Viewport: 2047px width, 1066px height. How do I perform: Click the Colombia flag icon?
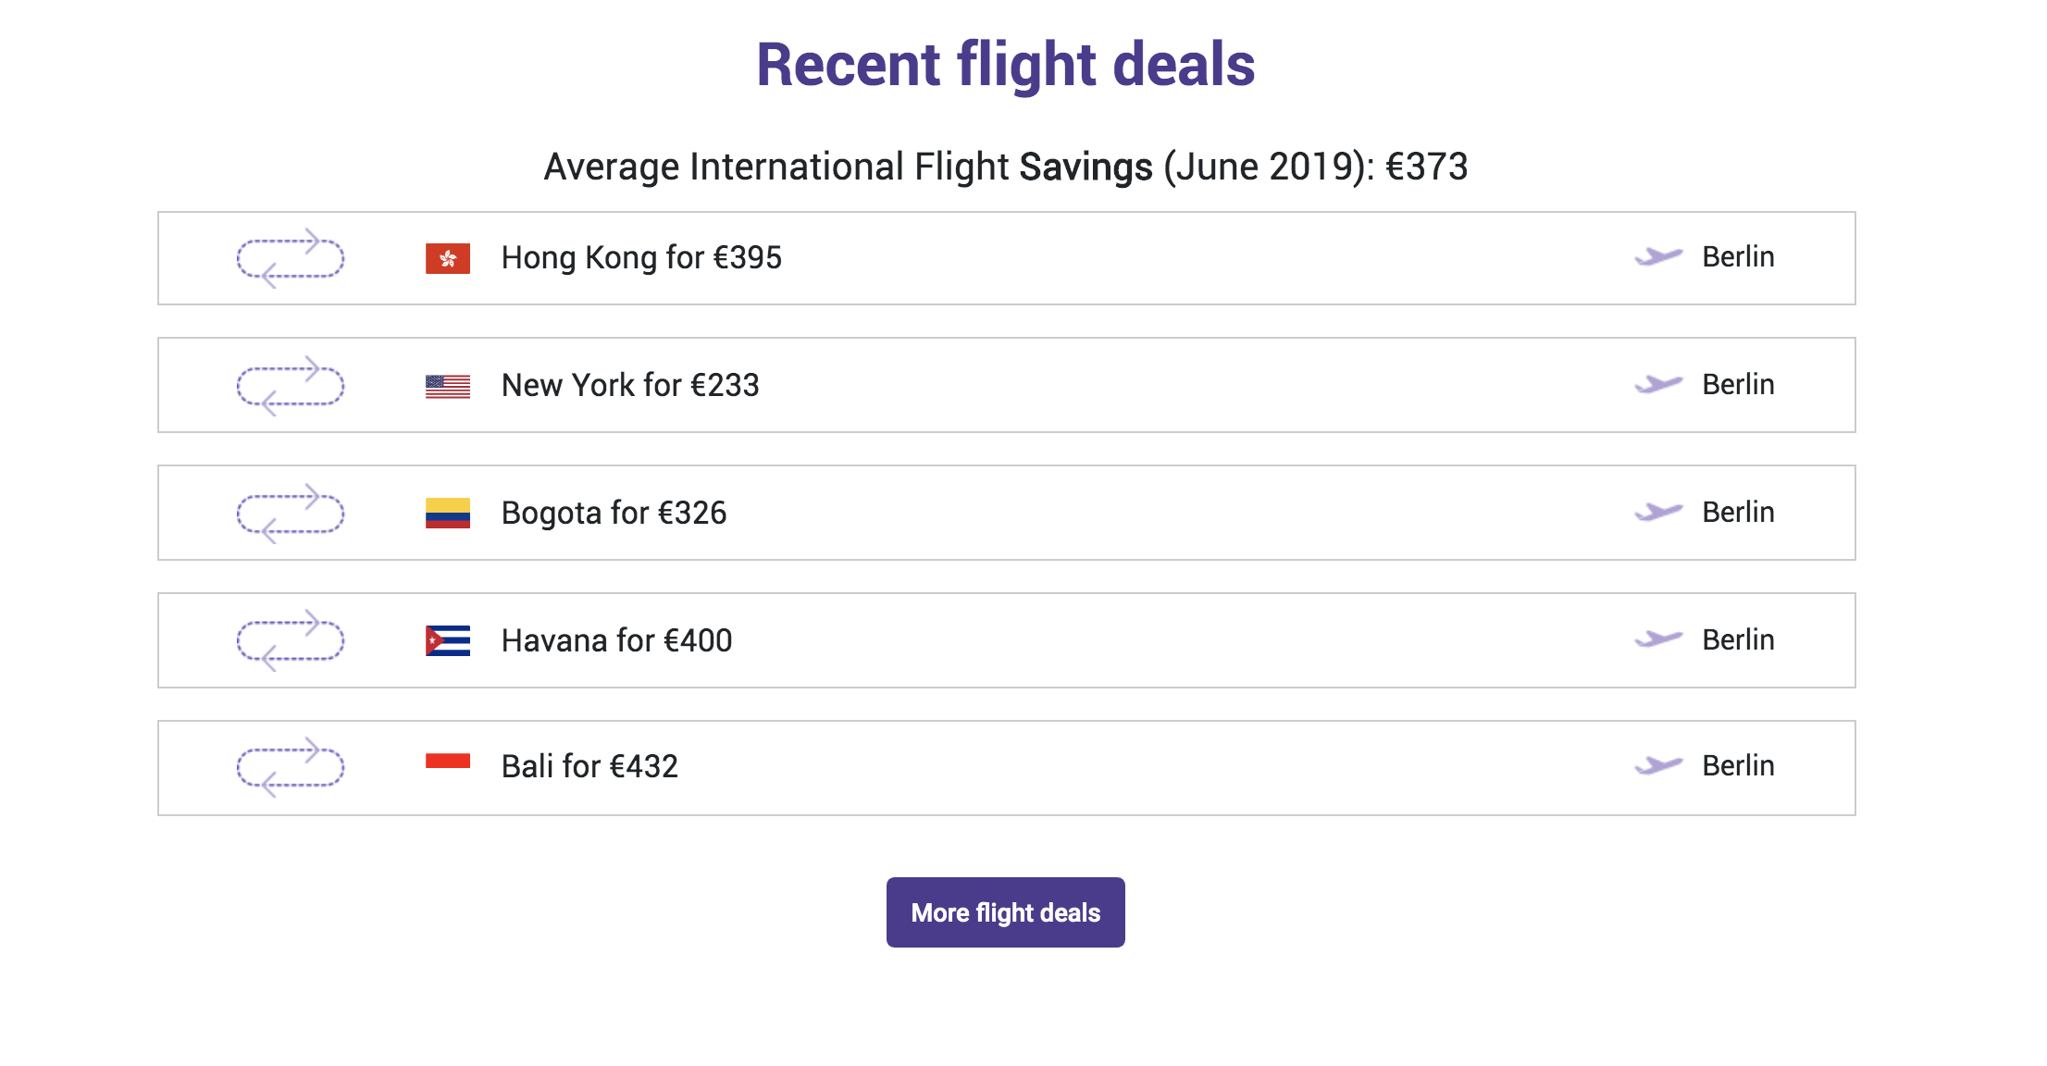(447, 514)
